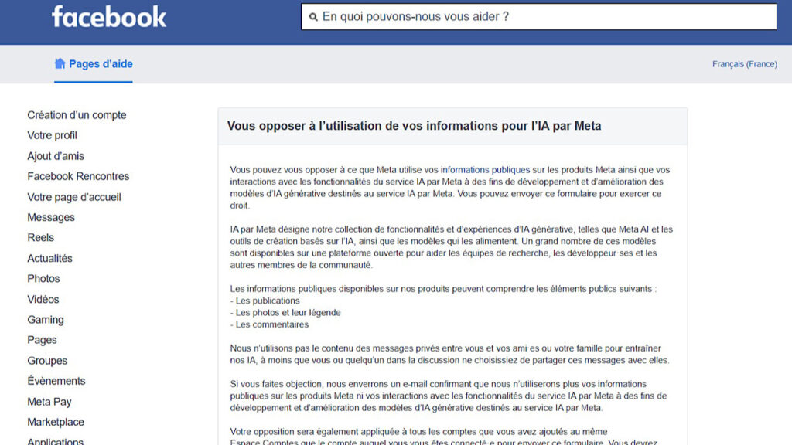Click the help search input field

pyautogui.click(x=541, y=17)
